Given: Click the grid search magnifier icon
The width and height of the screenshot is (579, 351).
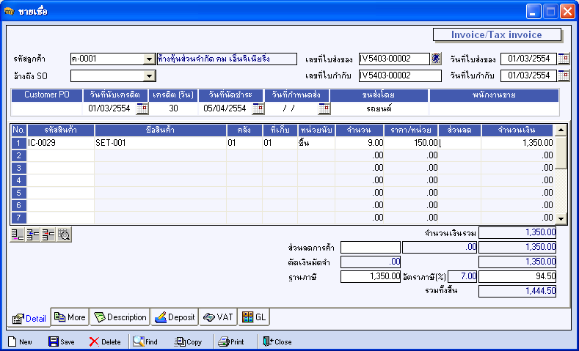Looking at the screenshot, I should click(63, 235).
